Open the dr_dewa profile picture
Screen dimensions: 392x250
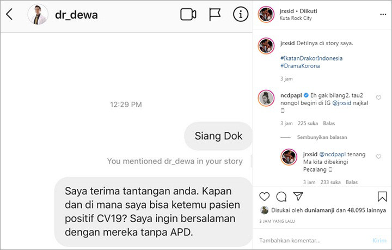point(38,14)
